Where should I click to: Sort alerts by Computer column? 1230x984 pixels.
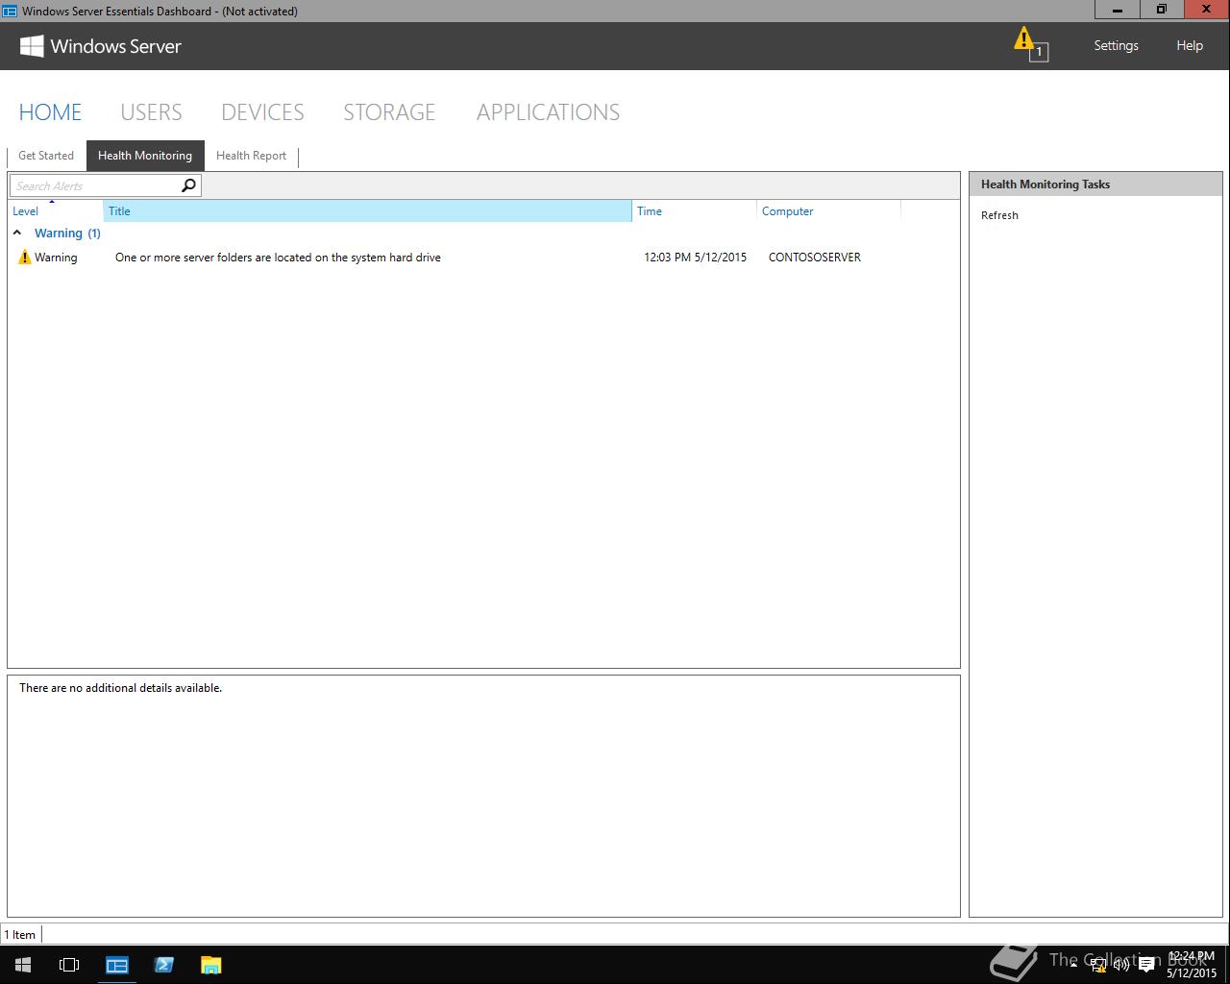[828, 210]
